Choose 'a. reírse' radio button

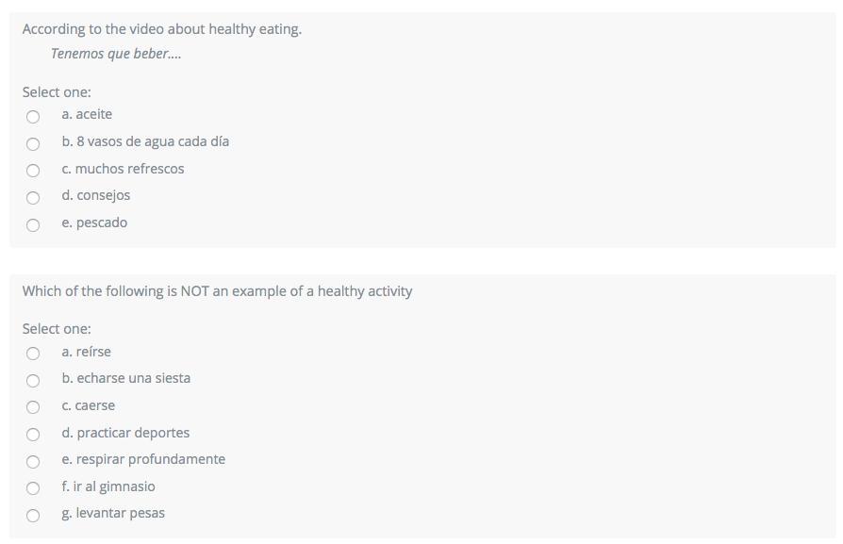(x=33, y=354)
